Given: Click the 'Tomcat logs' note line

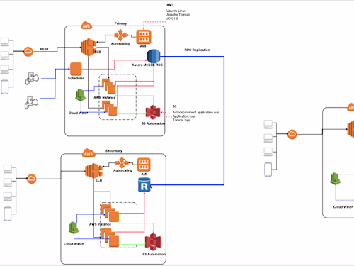Looking at the screenshot, I should [181, 120].
